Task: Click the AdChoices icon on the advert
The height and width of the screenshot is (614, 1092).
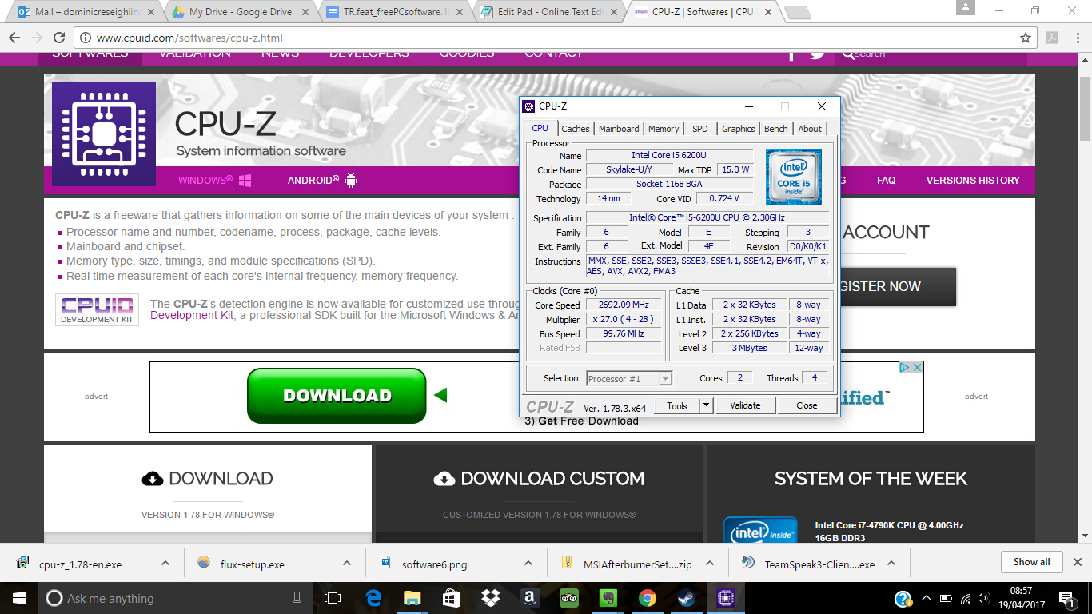Action: point(905,368)
